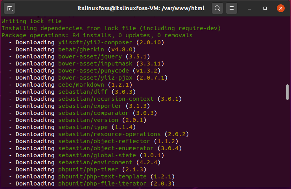Click version (1.1.4) of sebastian/type
Screen dimensions: 291x189
[x=123, y=127]
